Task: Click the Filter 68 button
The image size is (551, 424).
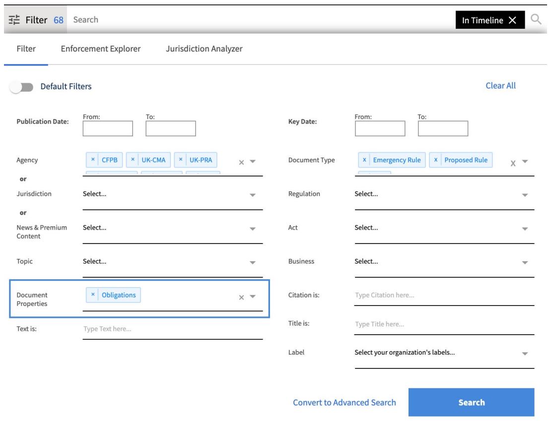Action: tap(35, 20)
